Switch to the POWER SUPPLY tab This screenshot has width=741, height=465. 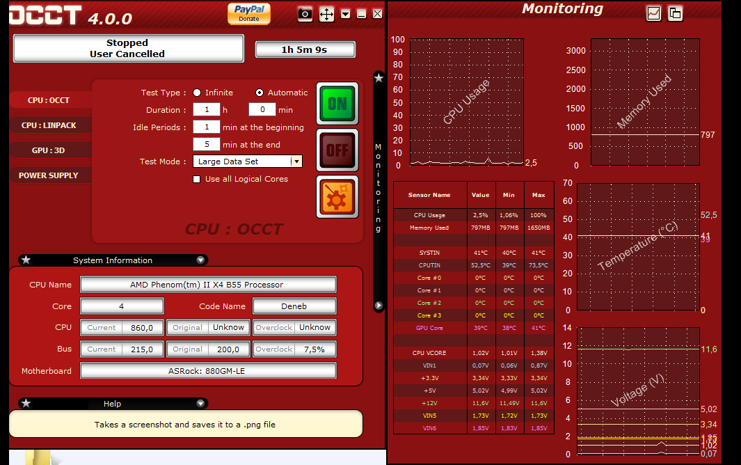pyautogui.click(x=49, y=175)
